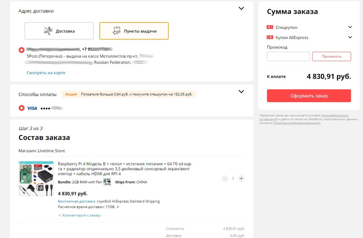Click the VISA card logo
The width and height of the screenshot is (363, 238).
(x=32, y=108)
